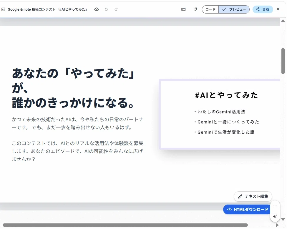The width and height of the screenshot is (287, 229).
Task: Click the cloud save status icon
Action: tap(97, 9)
